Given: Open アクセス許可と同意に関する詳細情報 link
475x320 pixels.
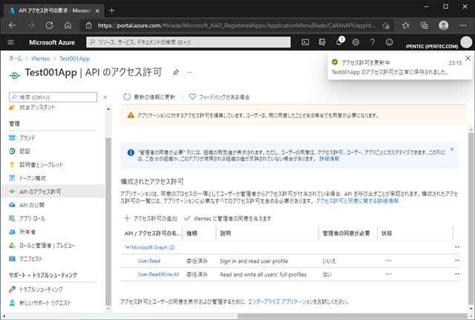Looking at the screenshot, I should [x=357, y=201].
